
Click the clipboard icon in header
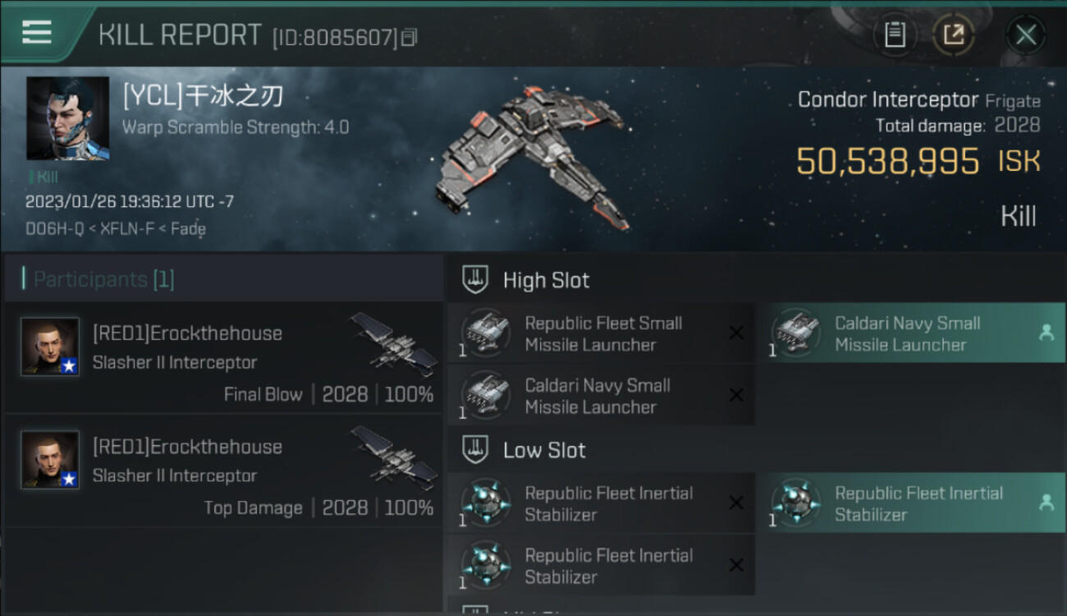894,34
